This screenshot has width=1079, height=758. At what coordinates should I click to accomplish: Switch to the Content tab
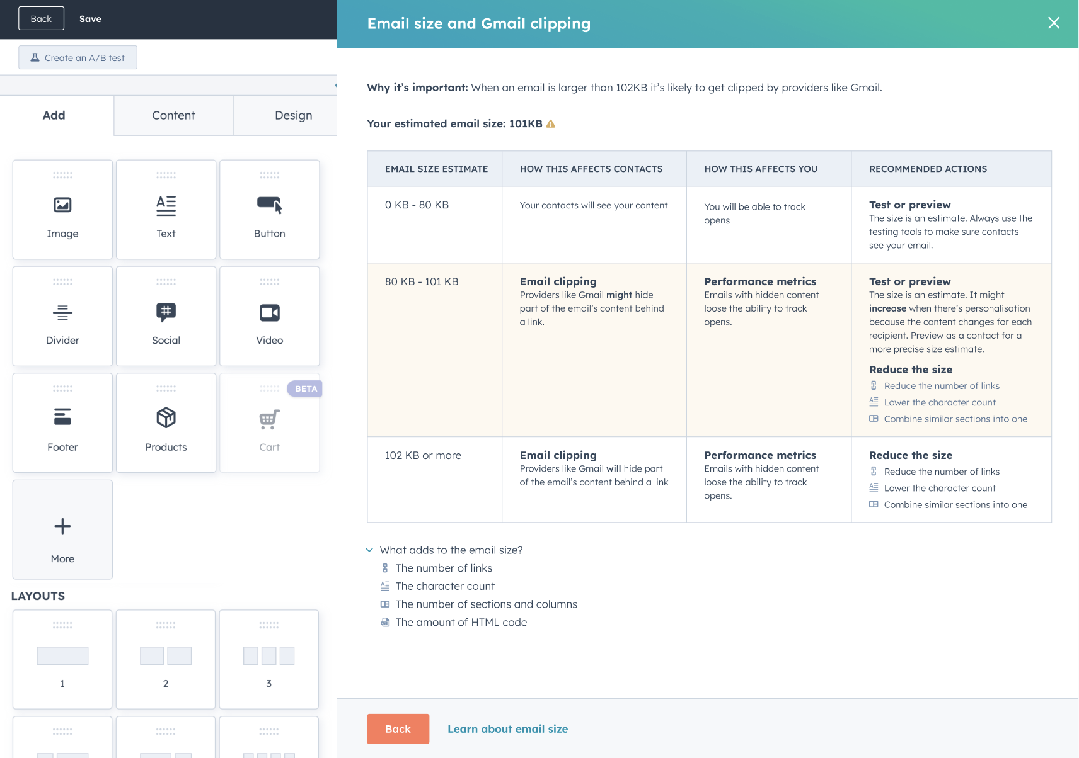tap(173, 115)
